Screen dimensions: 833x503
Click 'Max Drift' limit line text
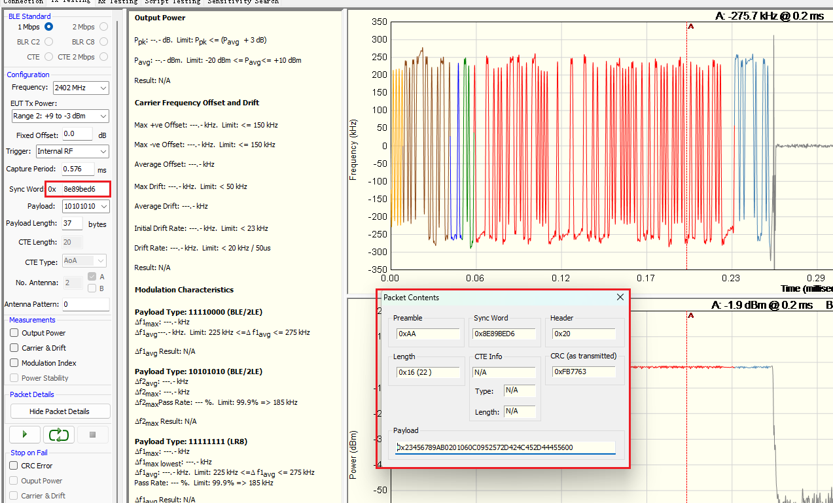(x=191, y=186)
